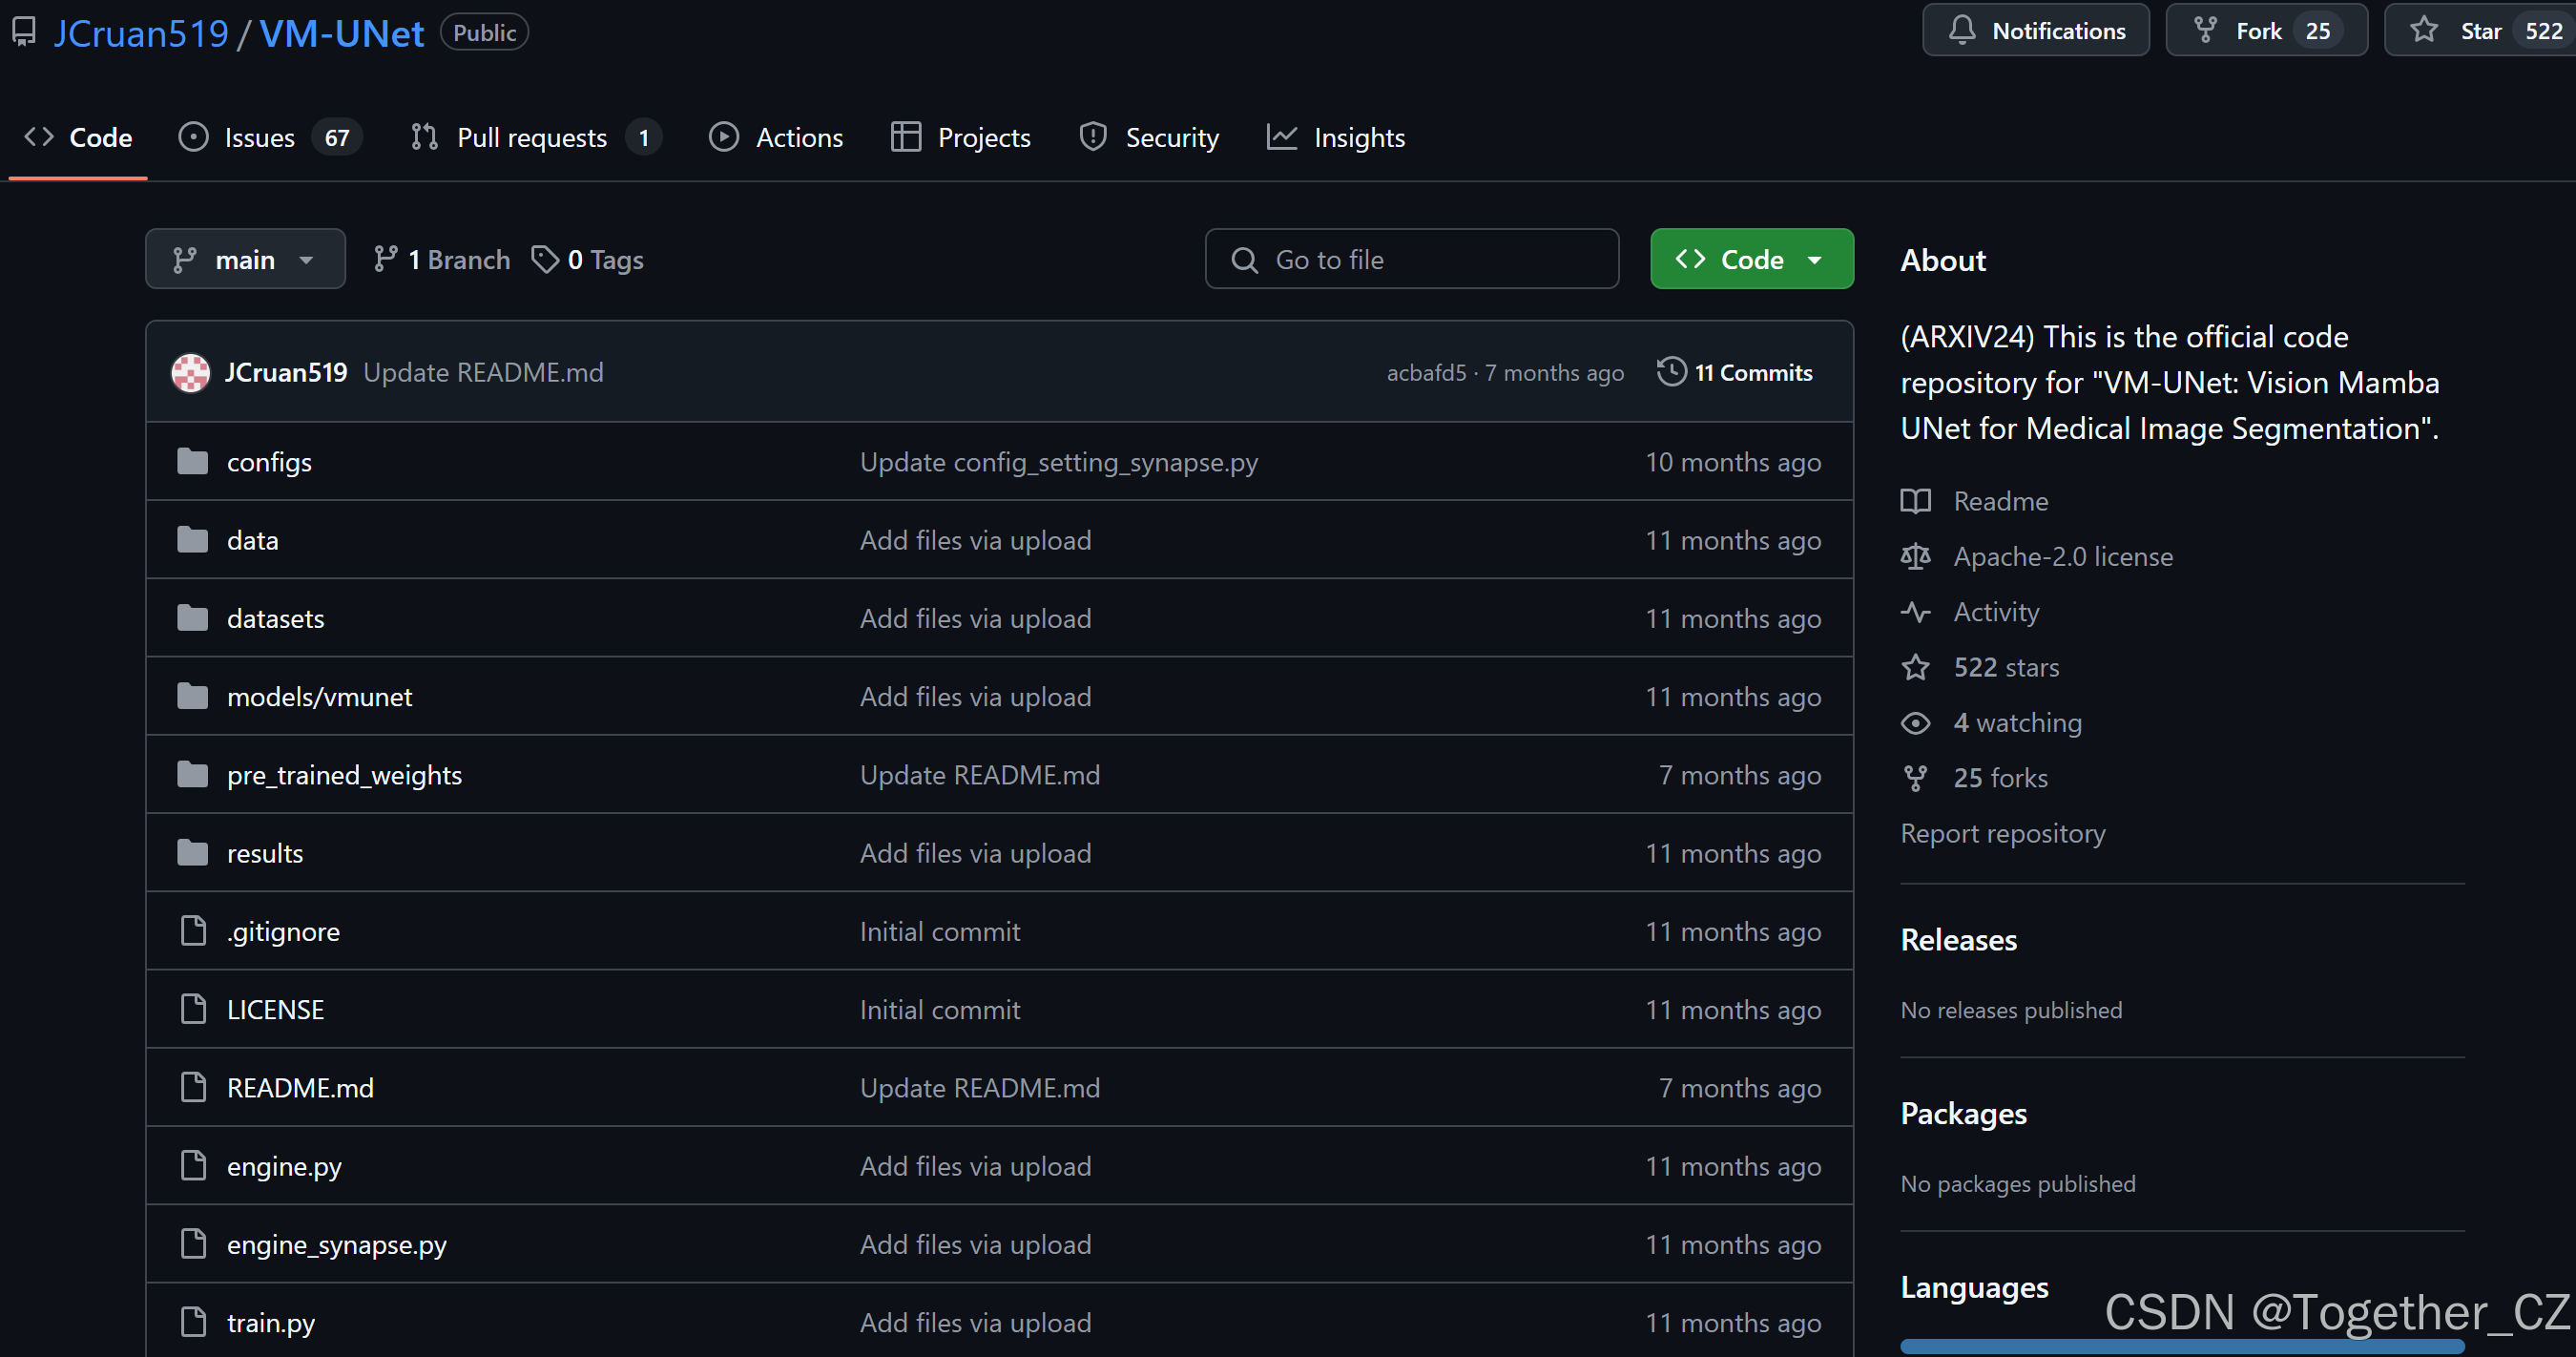Screen dimensions: 2576x1357
Task: Click the Notifications bell icon
Action: coord(1962,30)
